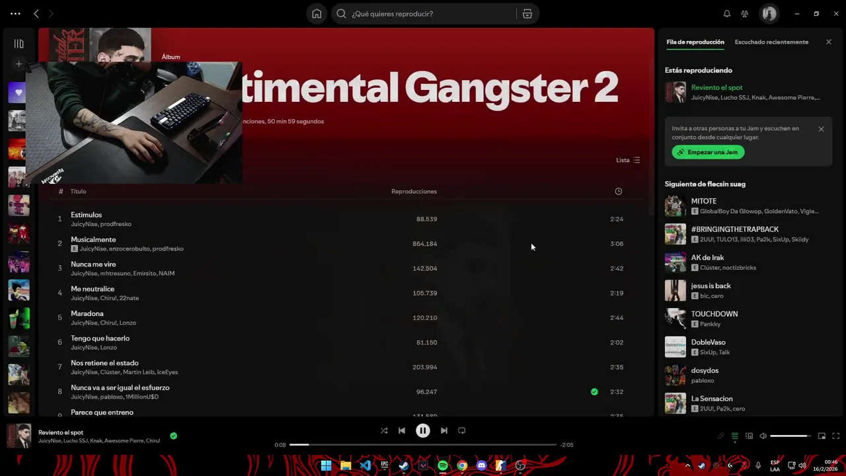Select the Fila de reproducción tab
The height and width of the screenshot is (476, 846).
click(695, 42)
